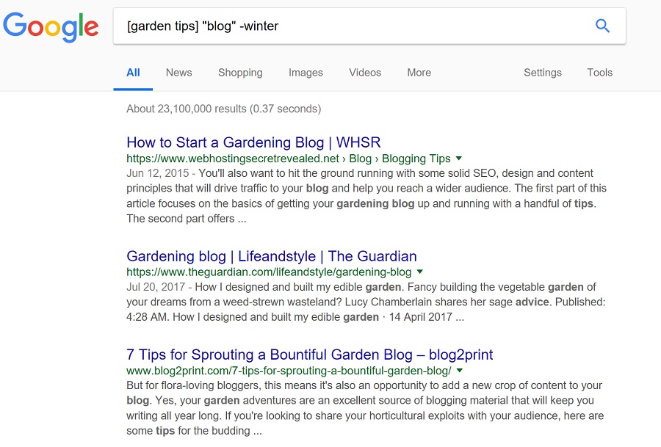The width and height of the screenshot is (661, 447).
Task: Click the blog2print.com green URL text
Action: [289, 371]
